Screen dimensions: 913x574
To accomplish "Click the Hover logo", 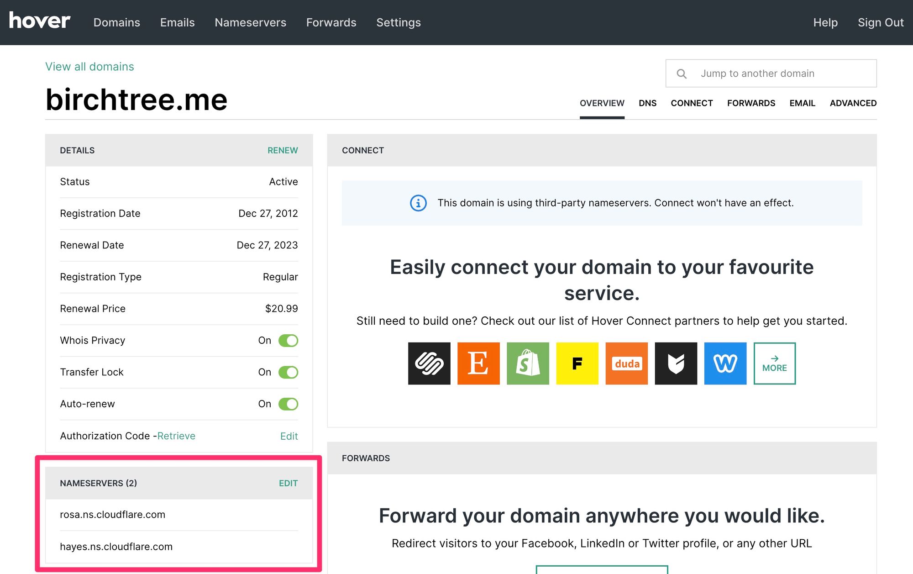I will (x=40, y=21).
